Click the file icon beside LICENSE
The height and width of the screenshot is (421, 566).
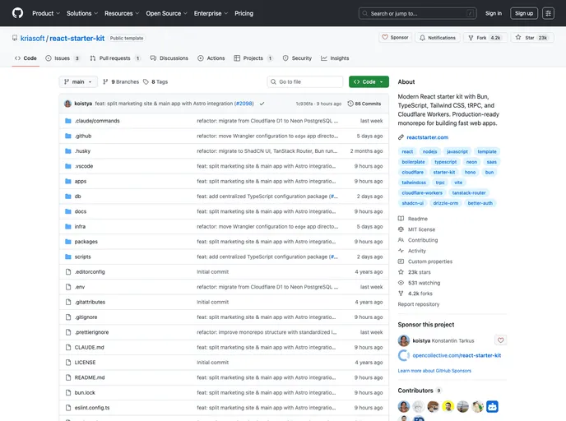pos(67,363)
